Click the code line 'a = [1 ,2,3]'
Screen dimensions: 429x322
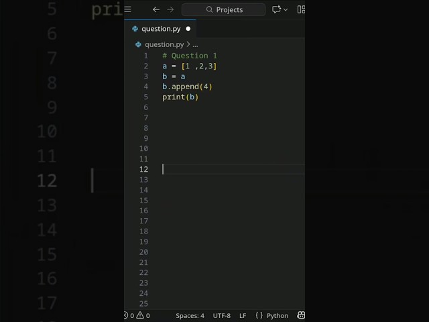[189, 66]
